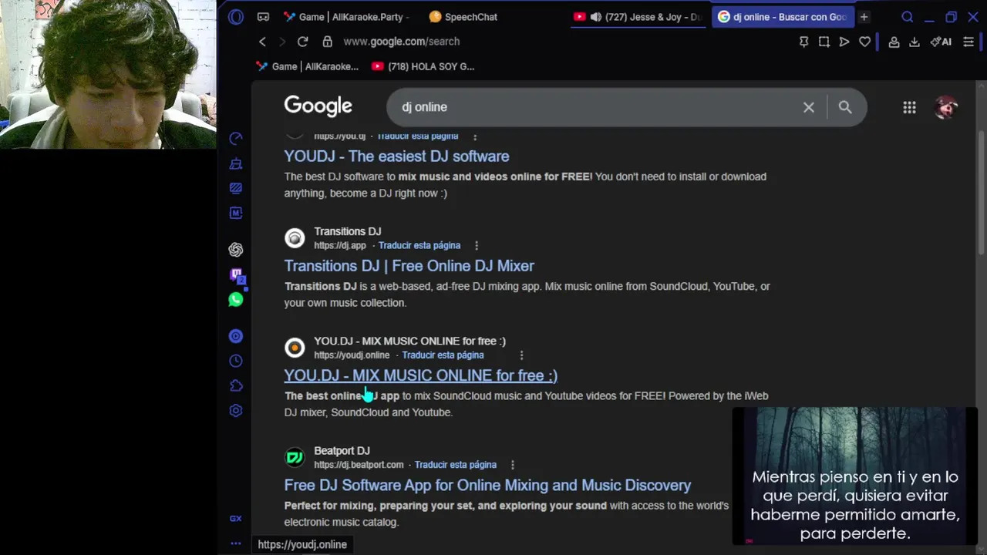Open more options for youdj.online result

point(521,355)
